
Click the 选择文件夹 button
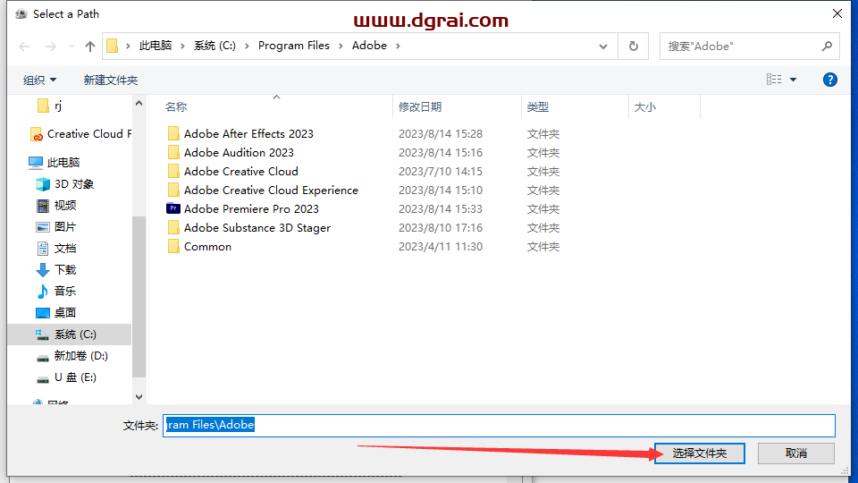click(x=699, y=453)
